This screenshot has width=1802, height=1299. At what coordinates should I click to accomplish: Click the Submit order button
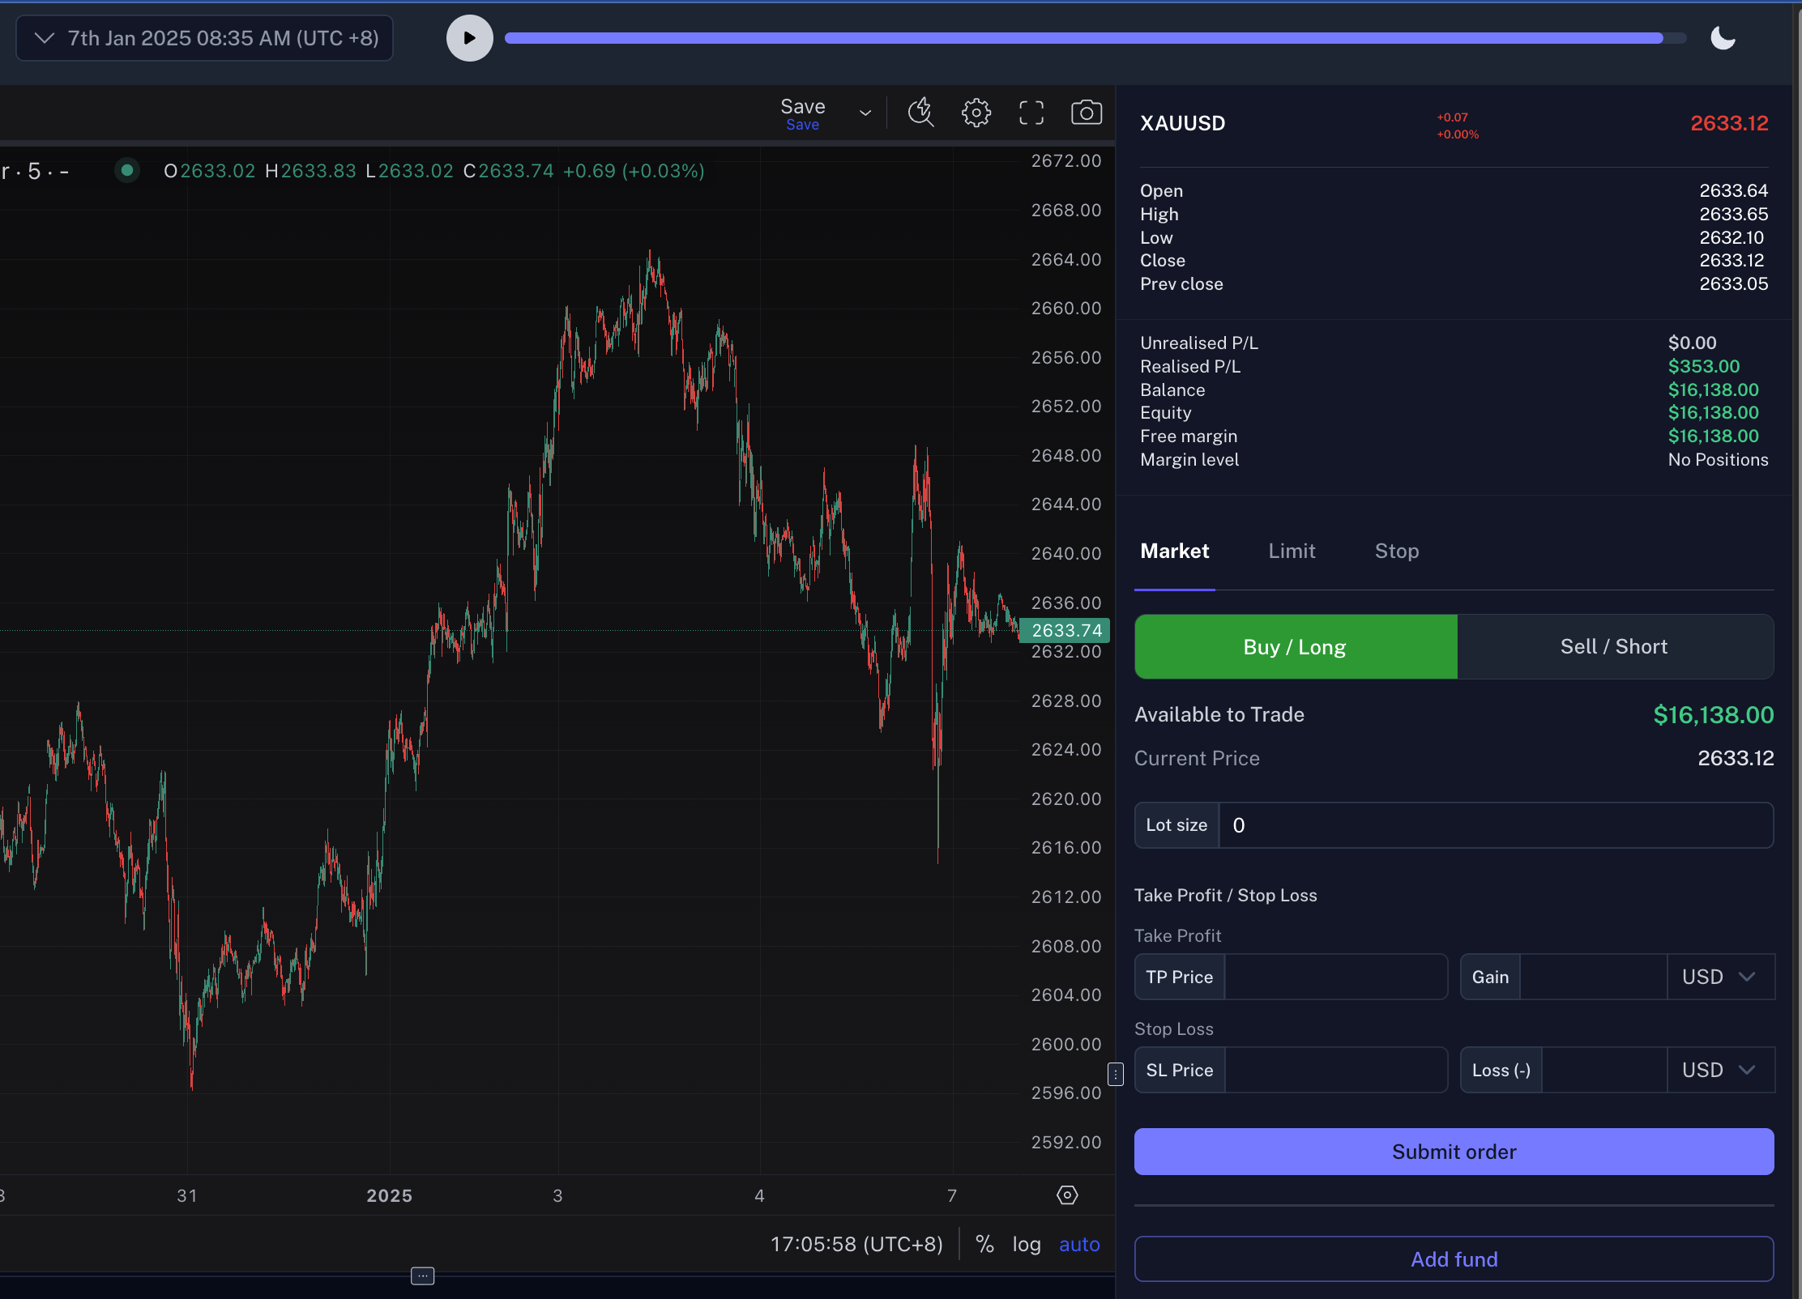(1454, 1152)
